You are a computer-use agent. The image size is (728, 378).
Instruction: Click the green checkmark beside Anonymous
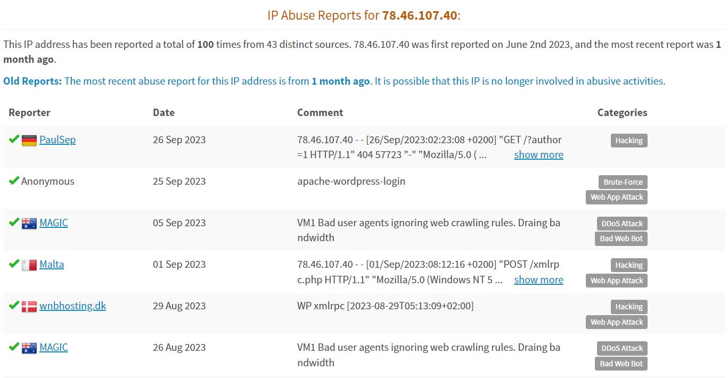(x=14, y=181)
